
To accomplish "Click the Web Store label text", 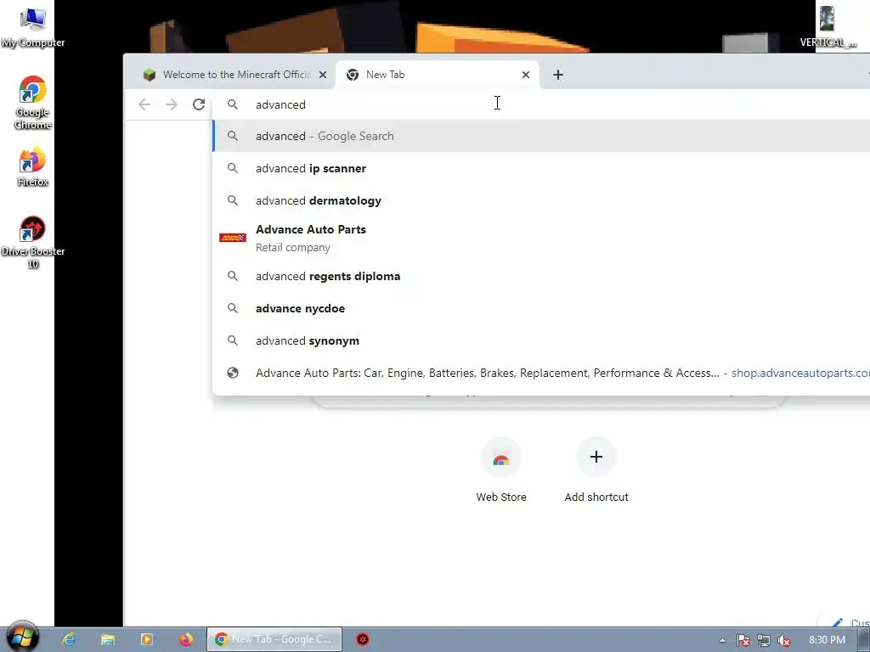I will point(501,497).
